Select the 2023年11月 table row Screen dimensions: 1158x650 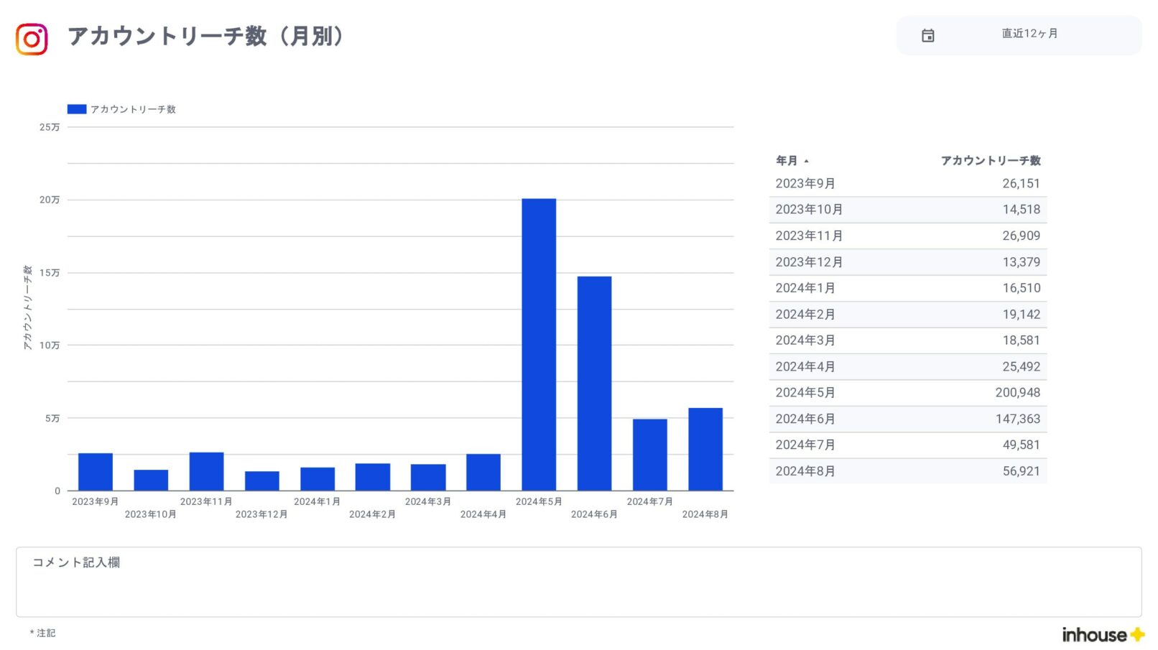pos(907,236)
